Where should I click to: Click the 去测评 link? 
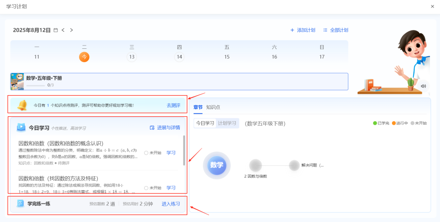pos(173,105)
